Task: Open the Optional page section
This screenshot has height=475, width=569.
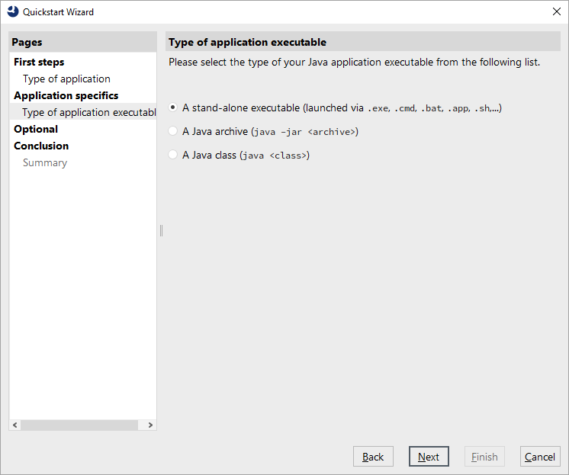Action: coord(36,129)
